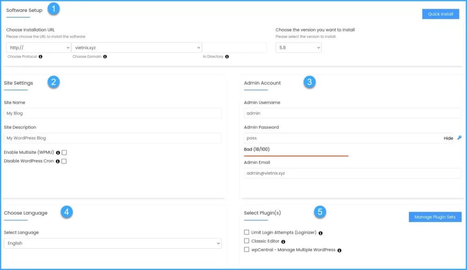Open the Select Language dropdown
This screenshot has width=467, height=270.
point(112,243)
